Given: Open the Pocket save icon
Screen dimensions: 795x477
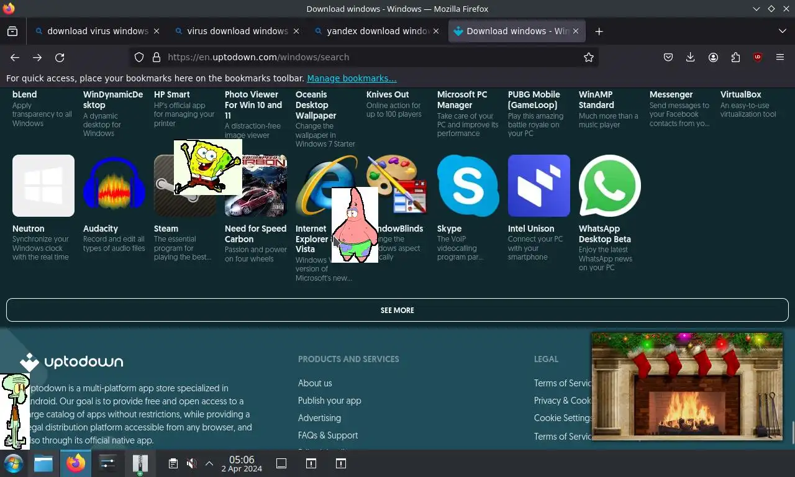Looking at the screenshot, I should (668, 57).
